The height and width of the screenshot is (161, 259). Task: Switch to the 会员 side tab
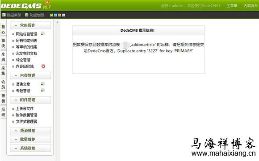click(3, 84)
